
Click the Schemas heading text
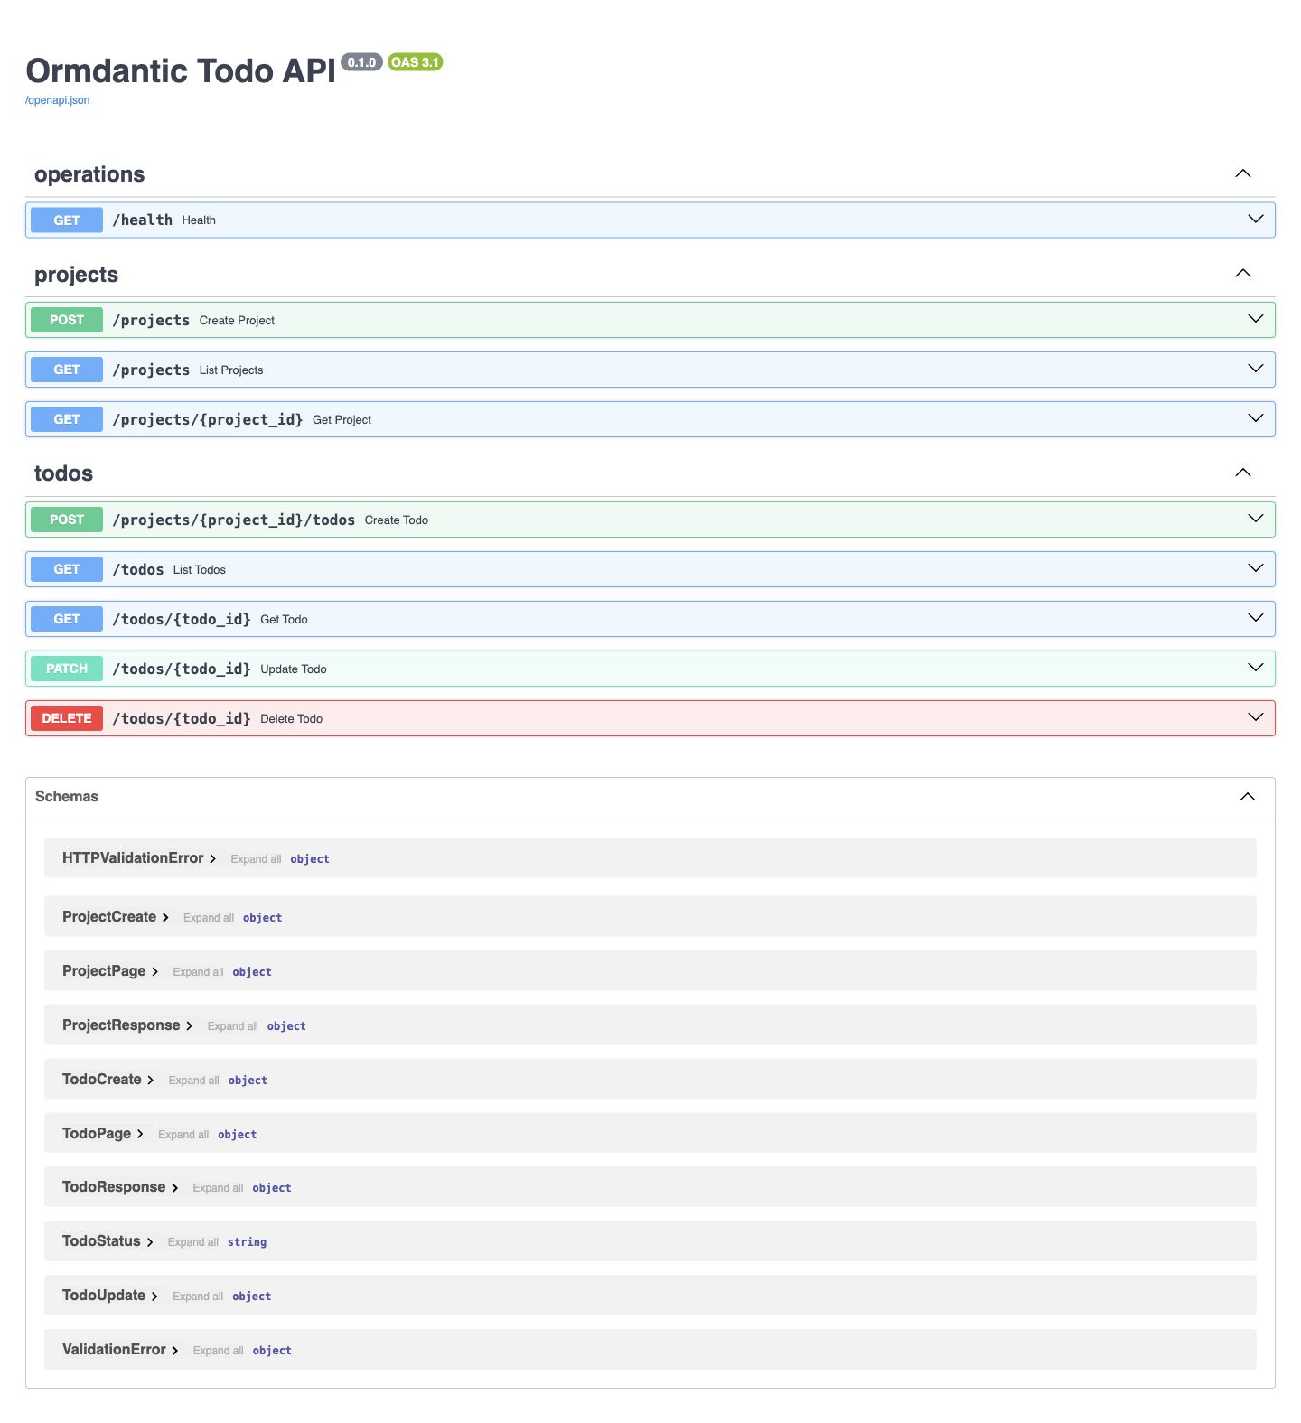point(67,797)
